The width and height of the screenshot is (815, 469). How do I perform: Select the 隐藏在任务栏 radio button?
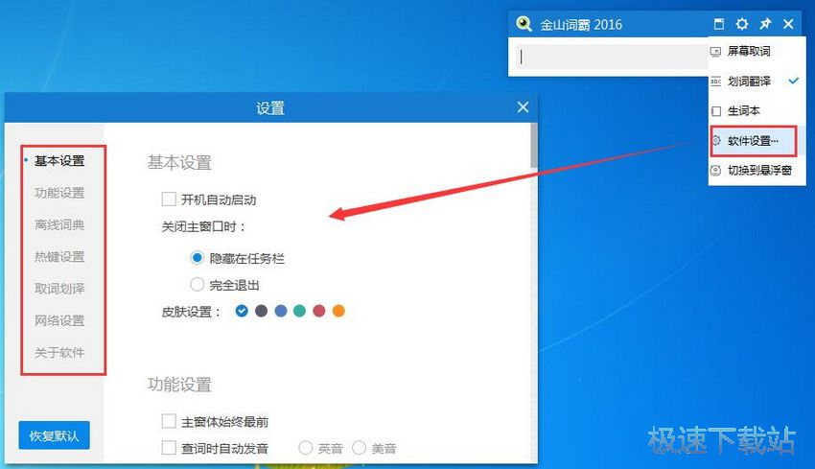click(x=197, y=257)
